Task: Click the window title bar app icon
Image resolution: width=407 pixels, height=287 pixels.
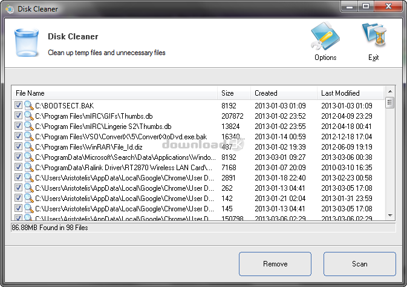Action: 9,7
